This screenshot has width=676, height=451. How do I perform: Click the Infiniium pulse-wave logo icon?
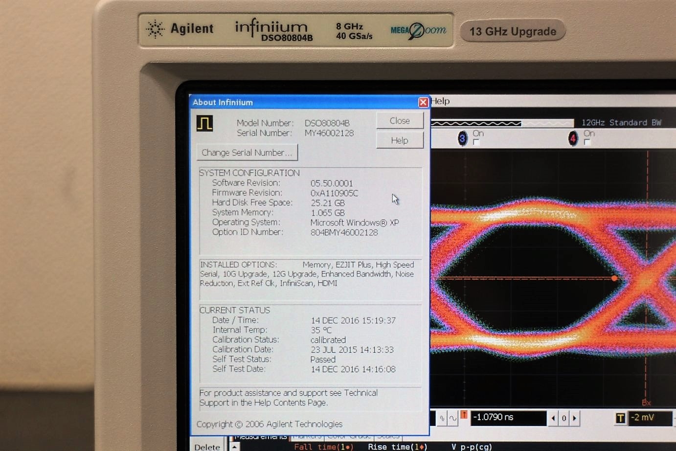coord(204,123)
